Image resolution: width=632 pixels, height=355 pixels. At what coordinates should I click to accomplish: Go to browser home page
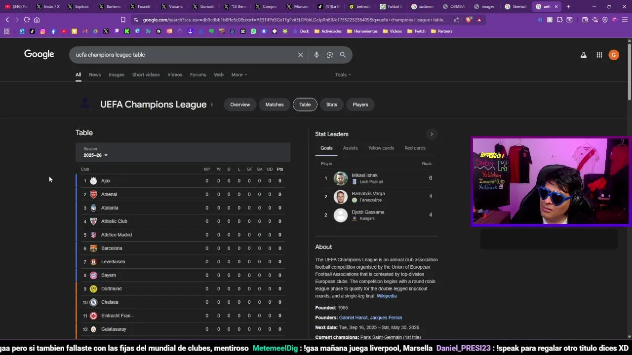pos(37,20)
